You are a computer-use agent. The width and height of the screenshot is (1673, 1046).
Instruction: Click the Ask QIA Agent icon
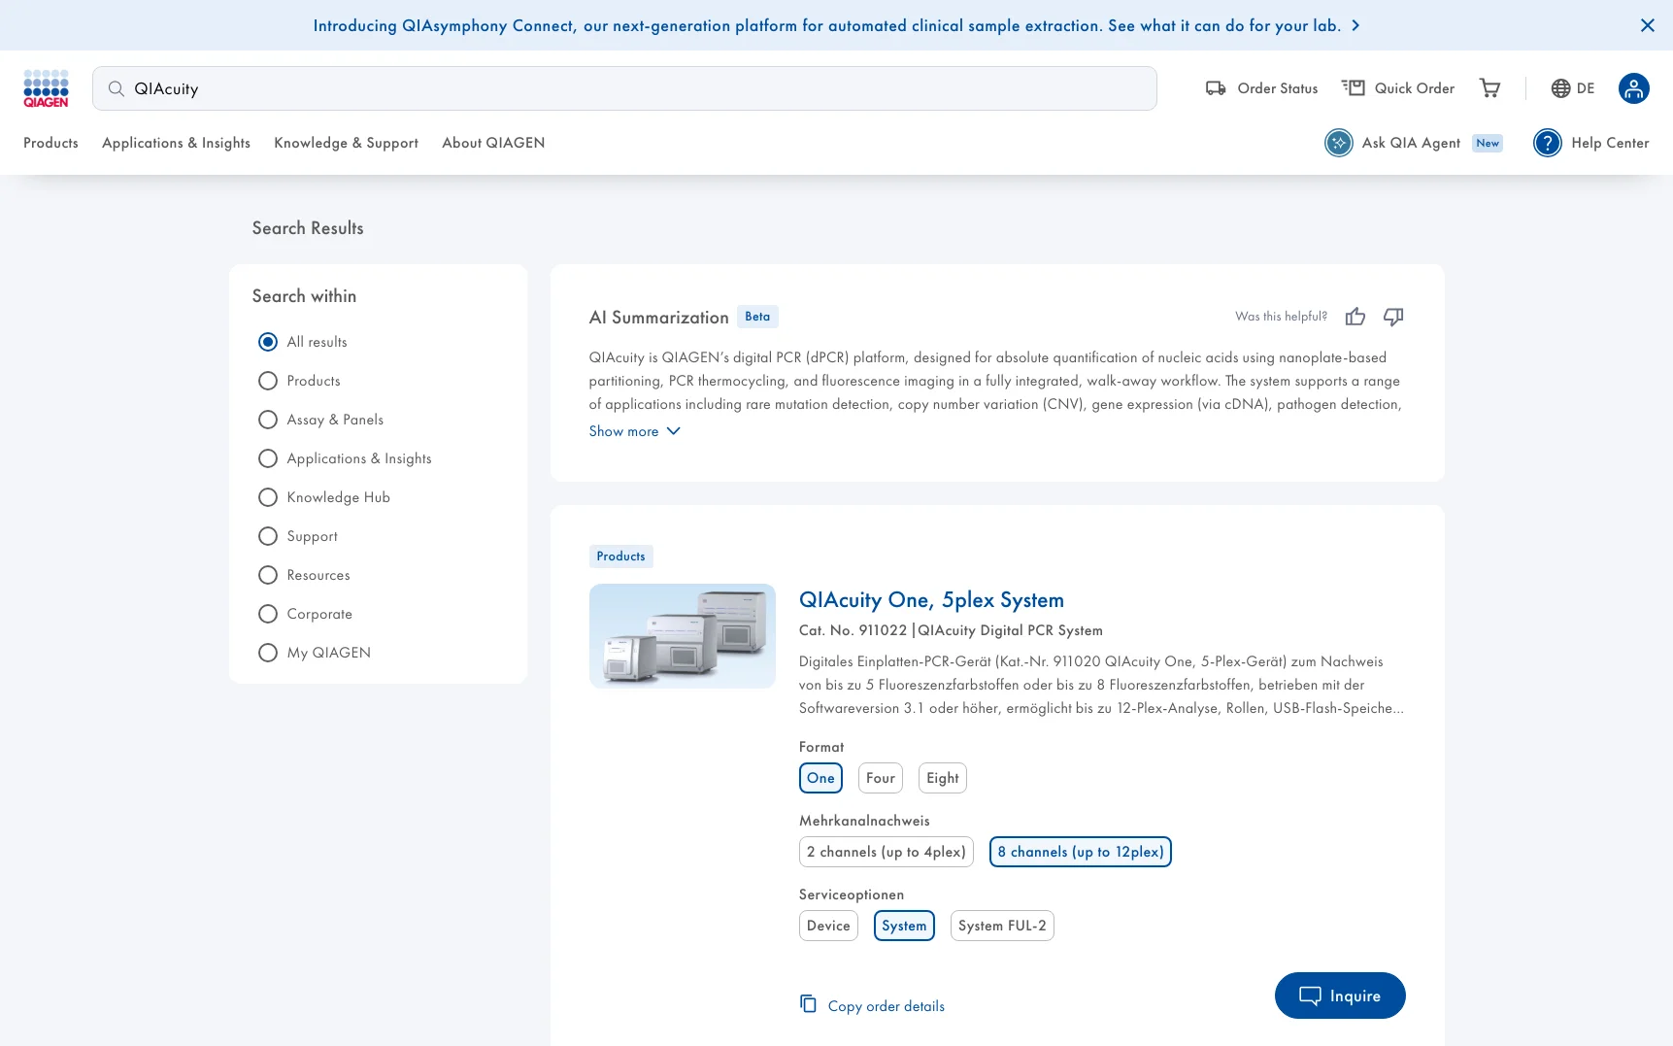coord(1338,143)
